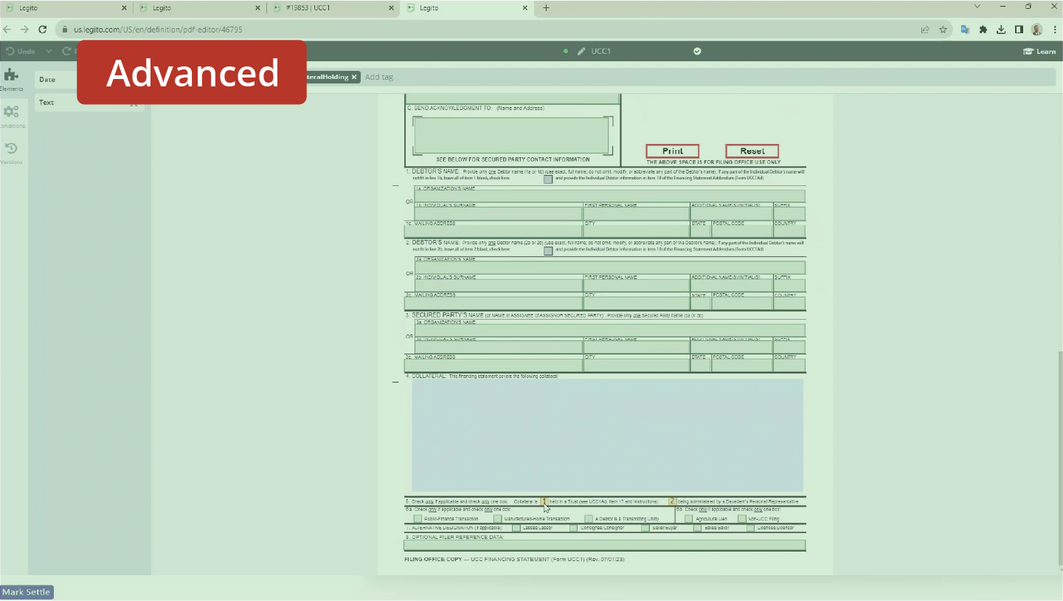The width and height of the screenshot is (1063, 601).
Task: Click the 1c City field
Action: tap(636, 230)
